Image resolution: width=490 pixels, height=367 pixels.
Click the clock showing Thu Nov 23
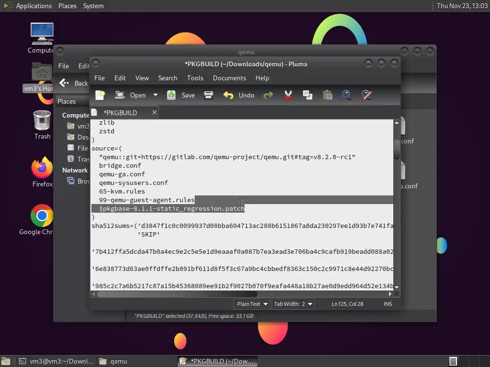(x=462, y=6)
